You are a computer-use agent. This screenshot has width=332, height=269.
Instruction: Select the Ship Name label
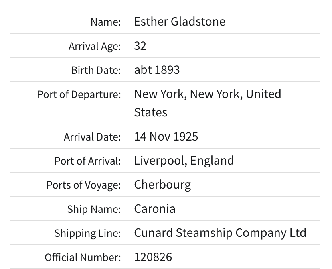point(94,210)
